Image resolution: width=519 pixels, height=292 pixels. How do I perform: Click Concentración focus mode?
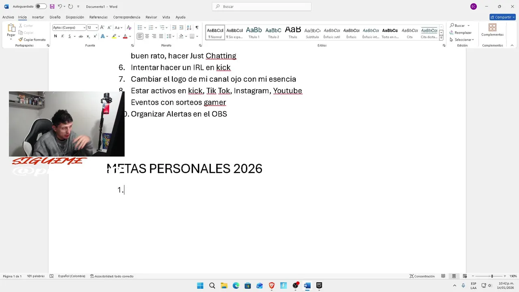422,276
